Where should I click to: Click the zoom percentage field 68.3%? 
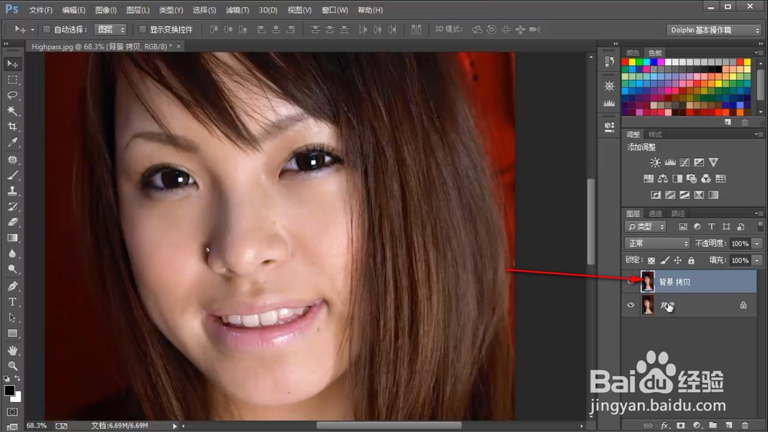37,426
